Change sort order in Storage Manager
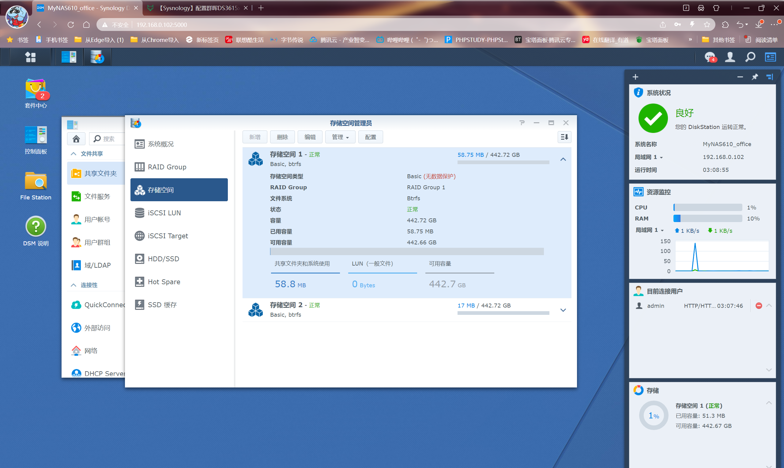784x468 pixels. click(564, 137)
